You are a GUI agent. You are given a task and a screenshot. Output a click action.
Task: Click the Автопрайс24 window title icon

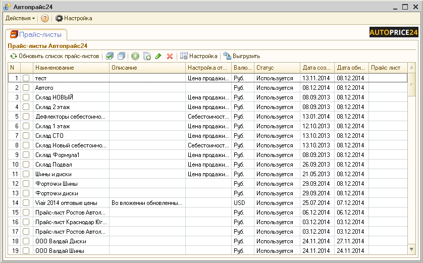coord(7,7)
